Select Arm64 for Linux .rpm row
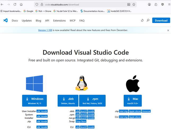 (x=91, y=115)
